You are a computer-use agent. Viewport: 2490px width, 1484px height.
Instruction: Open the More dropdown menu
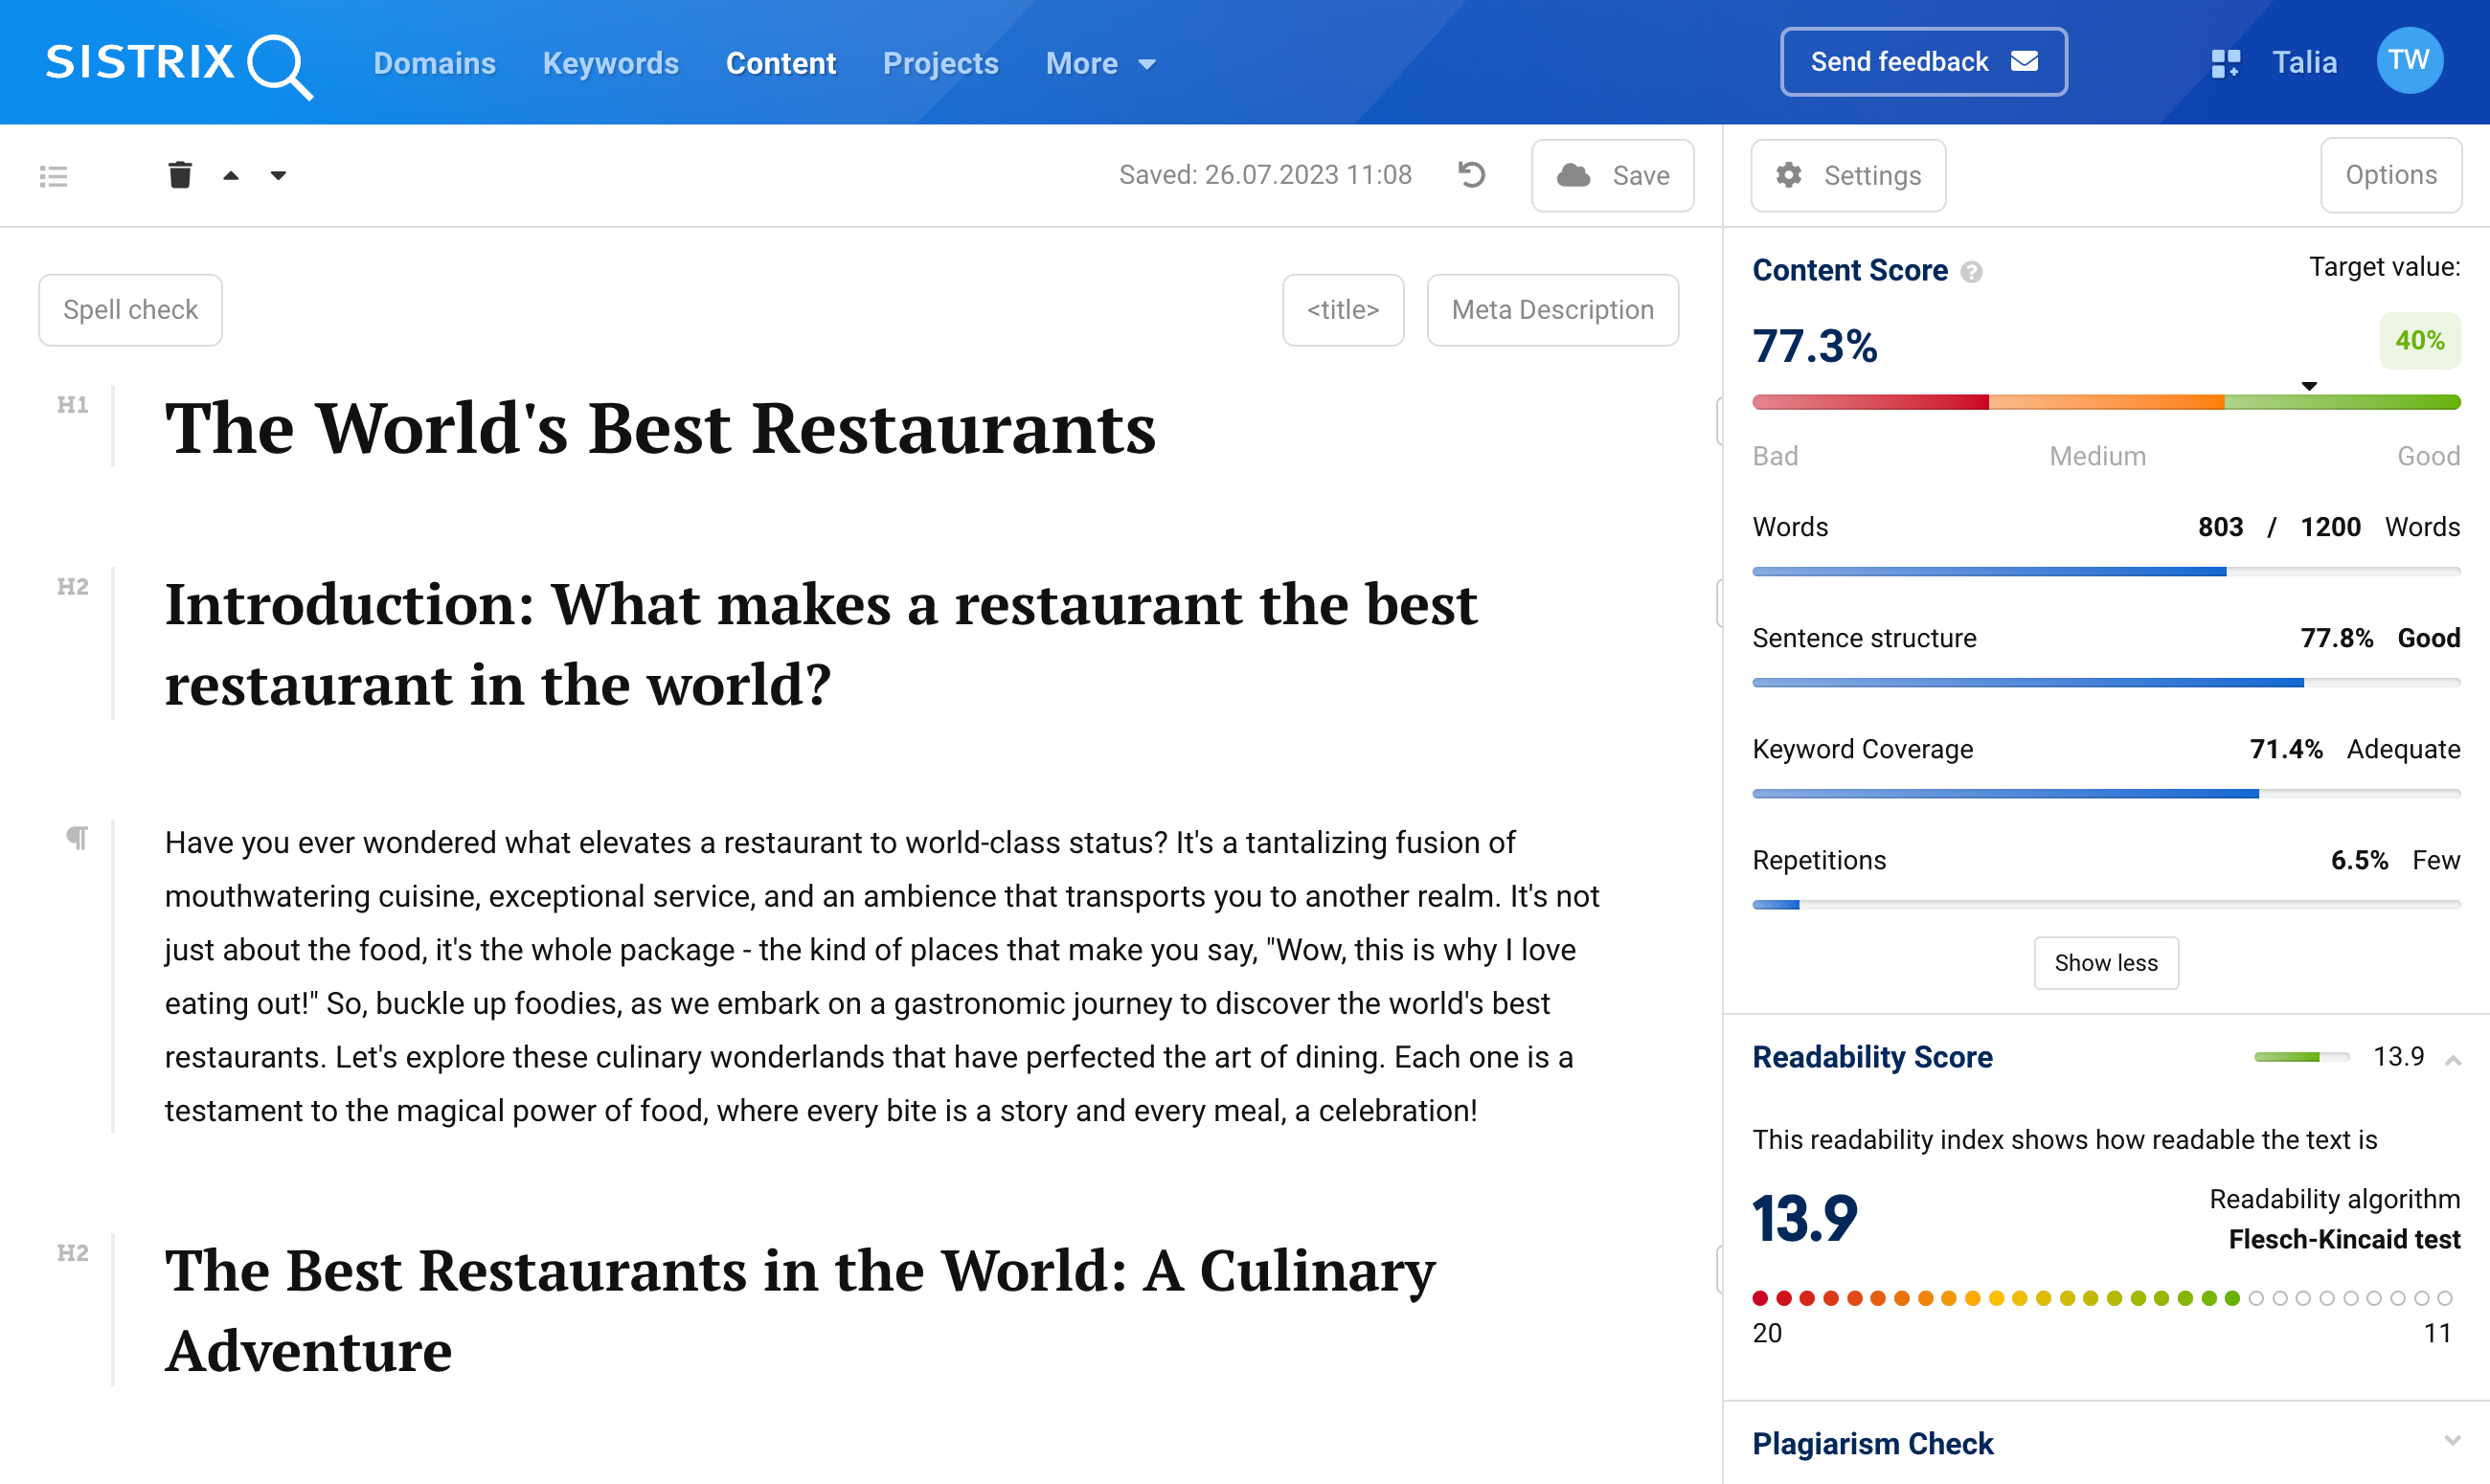(x=1098, y=62)
